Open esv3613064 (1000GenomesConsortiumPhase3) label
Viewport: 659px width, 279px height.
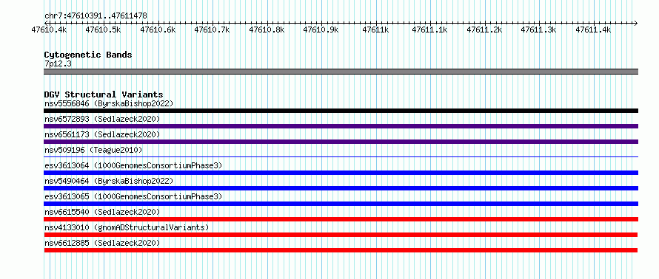click(x=133, y=165)
